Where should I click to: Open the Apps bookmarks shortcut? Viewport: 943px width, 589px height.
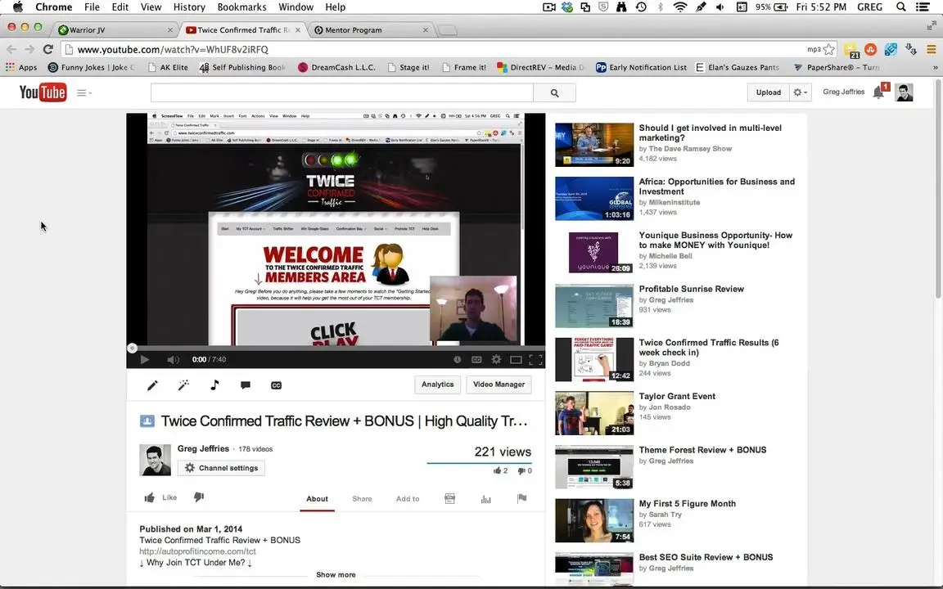(x=21, y=67)
